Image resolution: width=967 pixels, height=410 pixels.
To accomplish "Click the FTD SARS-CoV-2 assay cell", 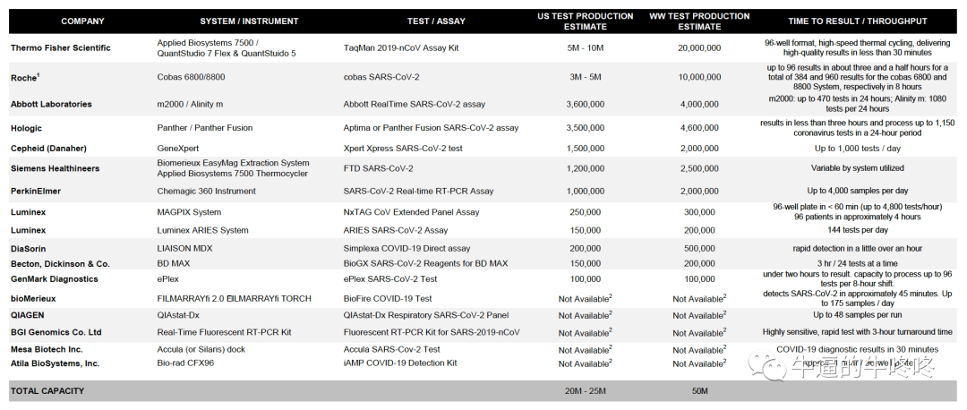I will [x=378, y=168].
